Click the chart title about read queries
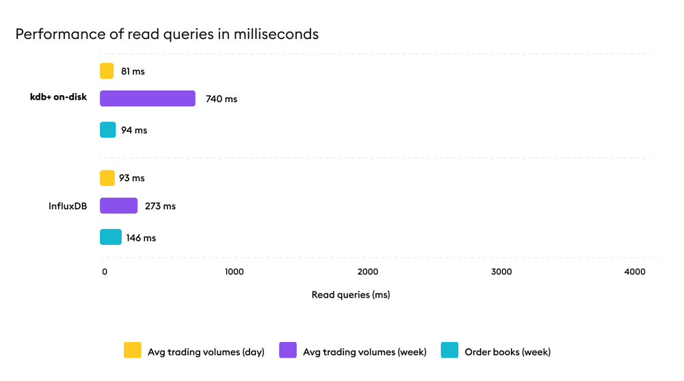This screenshot has width=684, height=381. coord(167,34)
